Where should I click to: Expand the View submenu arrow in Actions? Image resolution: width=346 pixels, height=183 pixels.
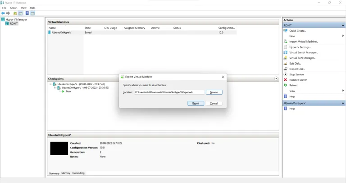343,91
